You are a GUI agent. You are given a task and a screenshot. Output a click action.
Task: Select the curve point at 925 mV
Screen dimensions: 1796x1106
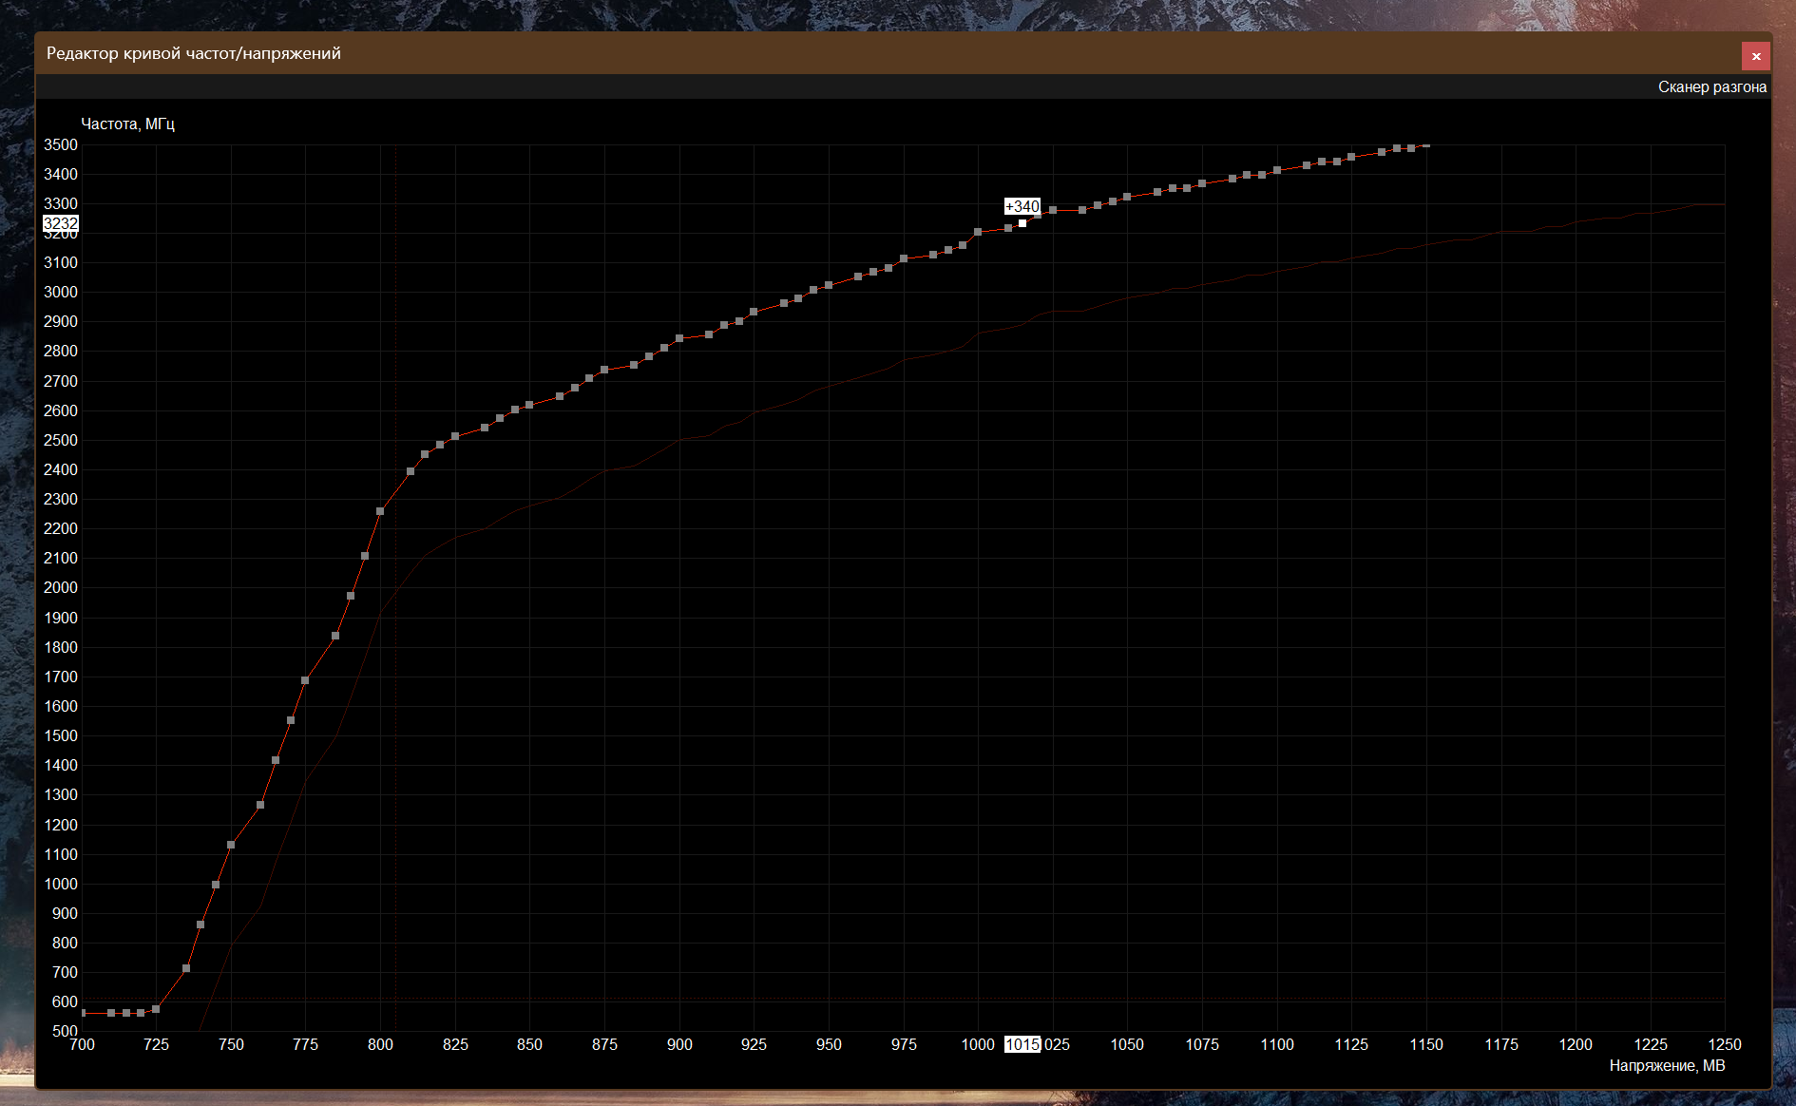click(754, 312)
